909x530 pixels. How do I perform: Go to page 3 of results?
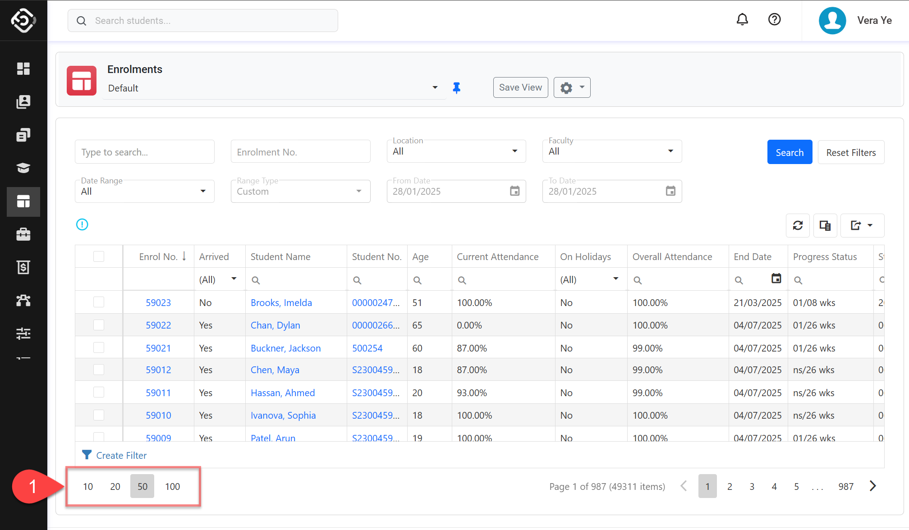click(752, 486)
